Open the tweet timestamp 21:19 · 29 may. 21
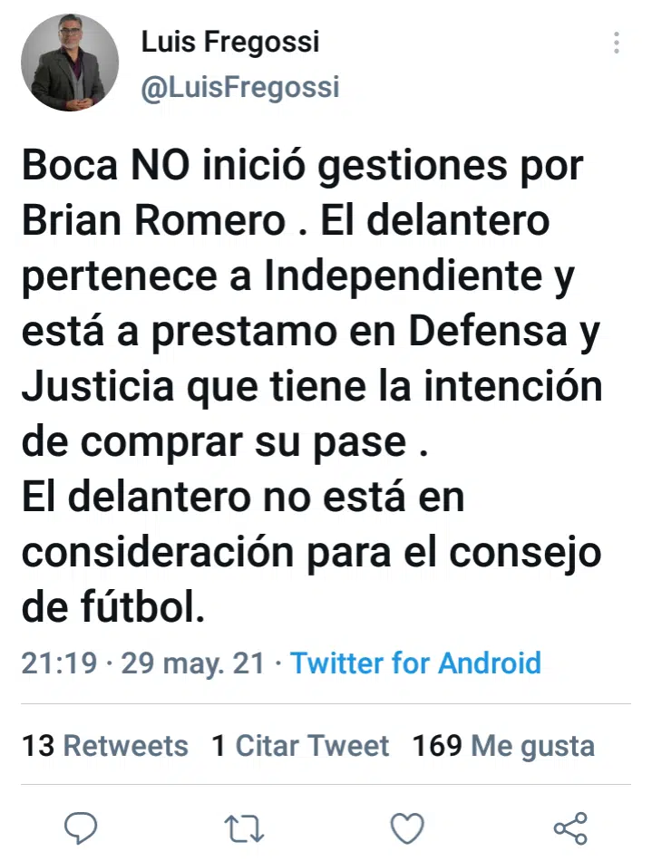The height and width of the screenshot is (861, 652). coord(143,663)
